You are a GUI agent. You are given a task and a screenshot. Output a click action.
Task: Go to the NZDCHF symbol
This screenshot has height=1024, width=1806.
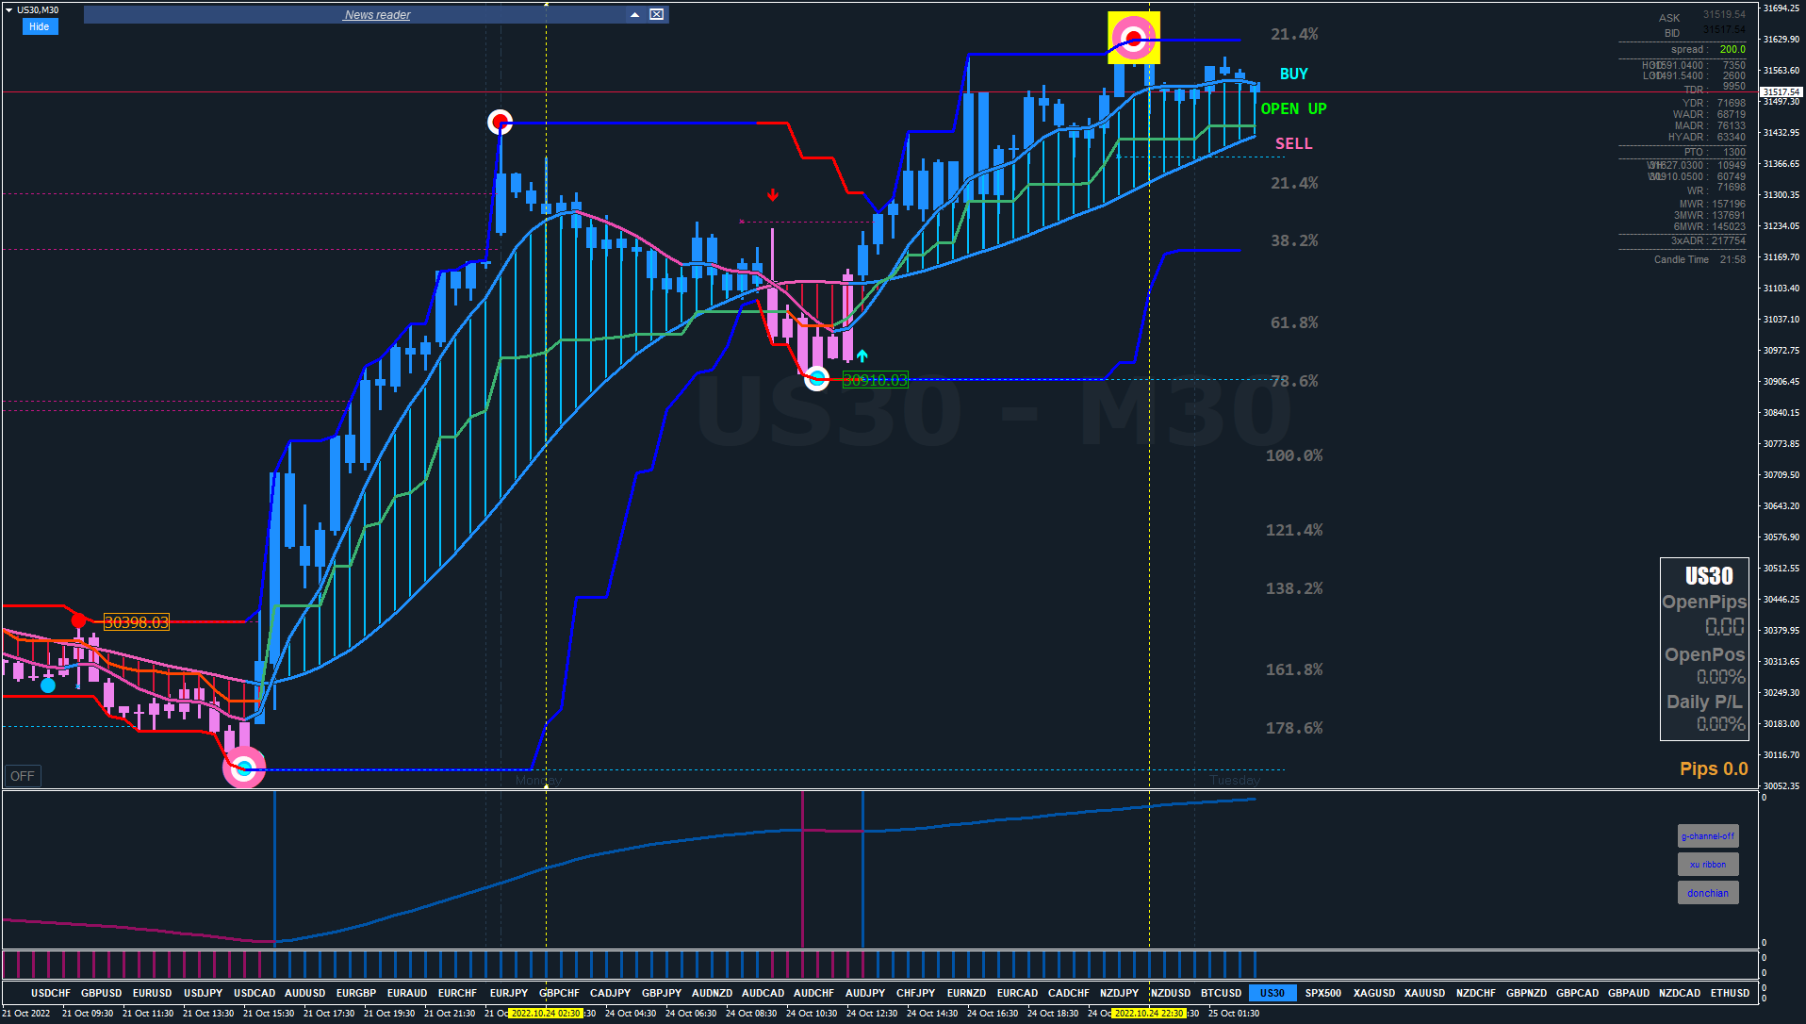click(1476, 993)
